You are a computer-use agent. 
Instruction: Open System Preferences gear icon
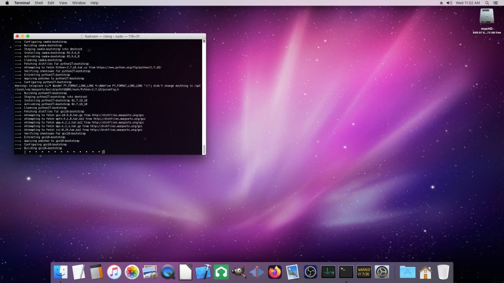(382, 272)
